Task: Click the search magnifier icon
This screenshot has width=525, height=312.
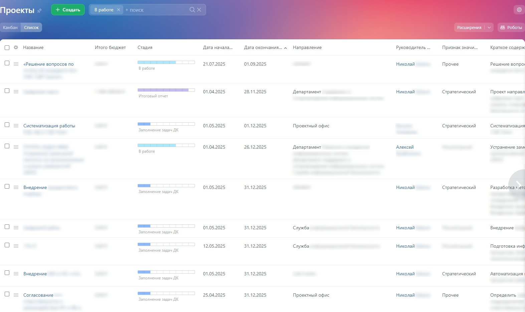Action: click(192, 10)
